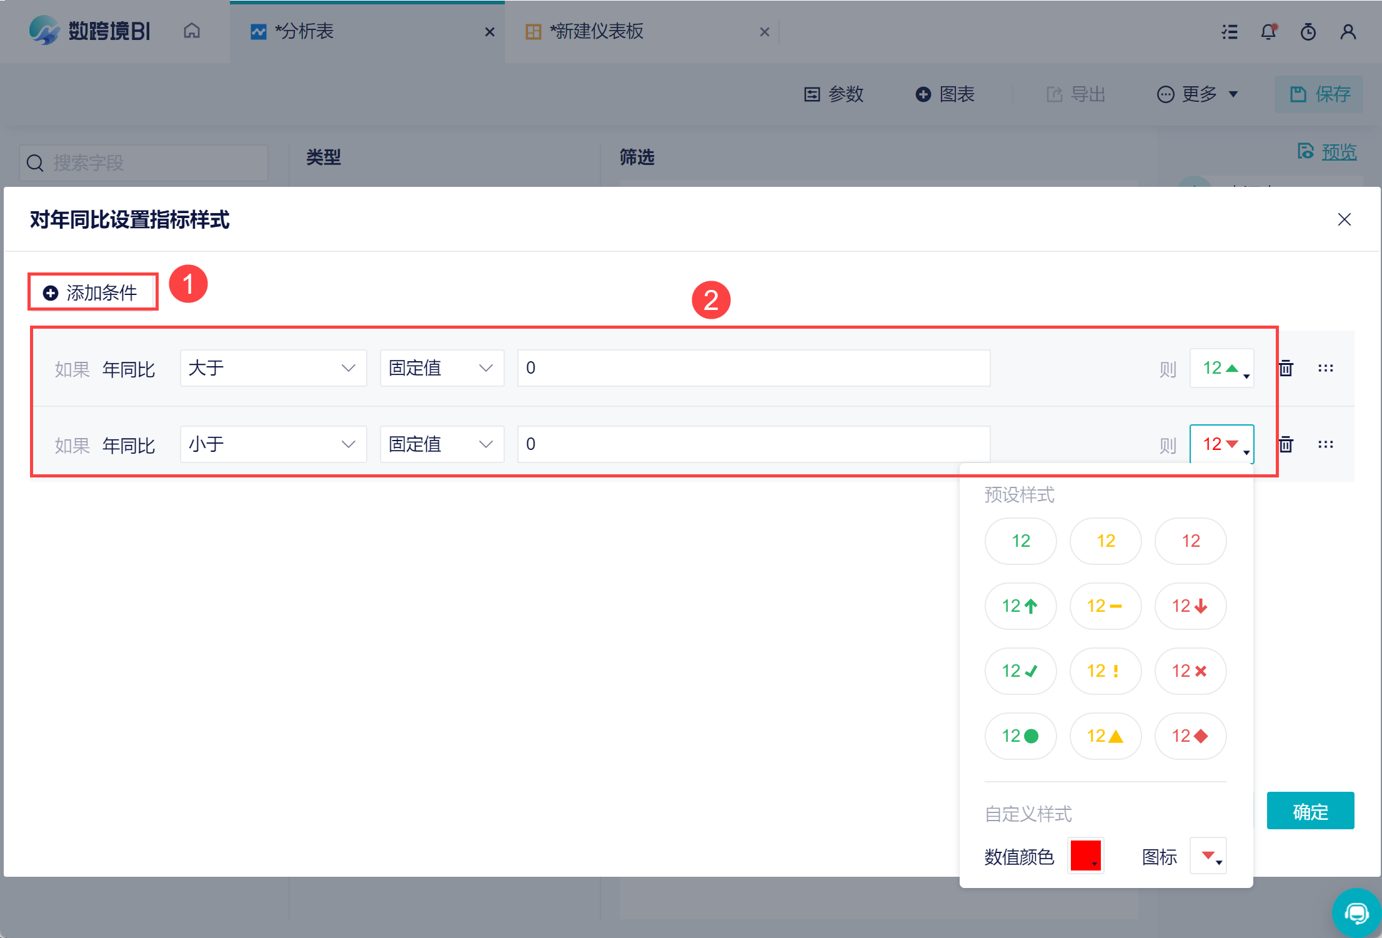Choose the red down-arrow preset style

[x=1191, y=606]
